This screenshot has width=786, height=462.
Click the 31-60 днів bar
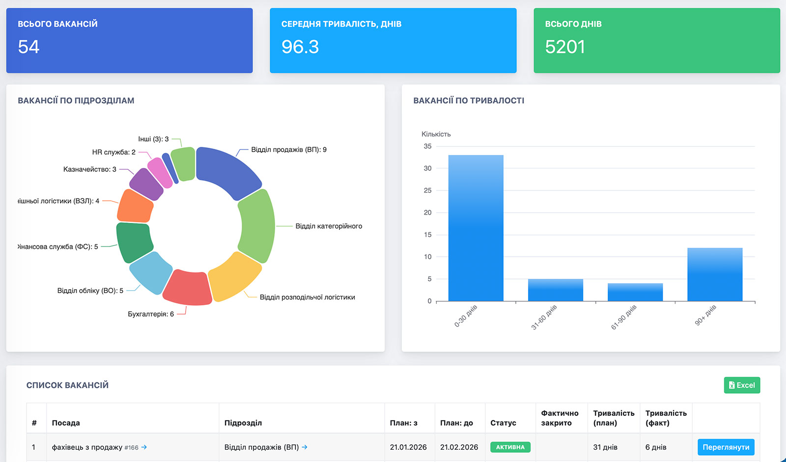(x=555, y=290)
